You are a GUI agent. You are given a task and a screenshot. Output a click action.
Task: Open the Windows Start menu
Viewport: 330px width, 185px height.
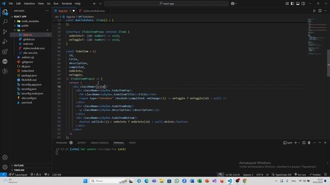point(85,181)
